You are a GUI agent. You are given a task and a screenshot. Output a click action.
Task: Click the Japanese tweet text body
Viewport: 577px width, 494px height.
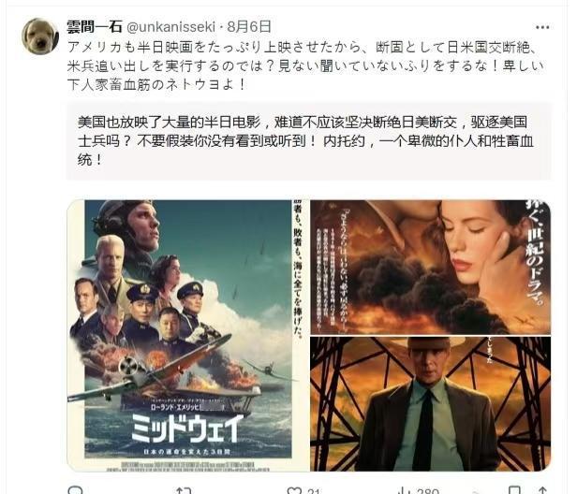pyautogui.click(x=305, y=66)
